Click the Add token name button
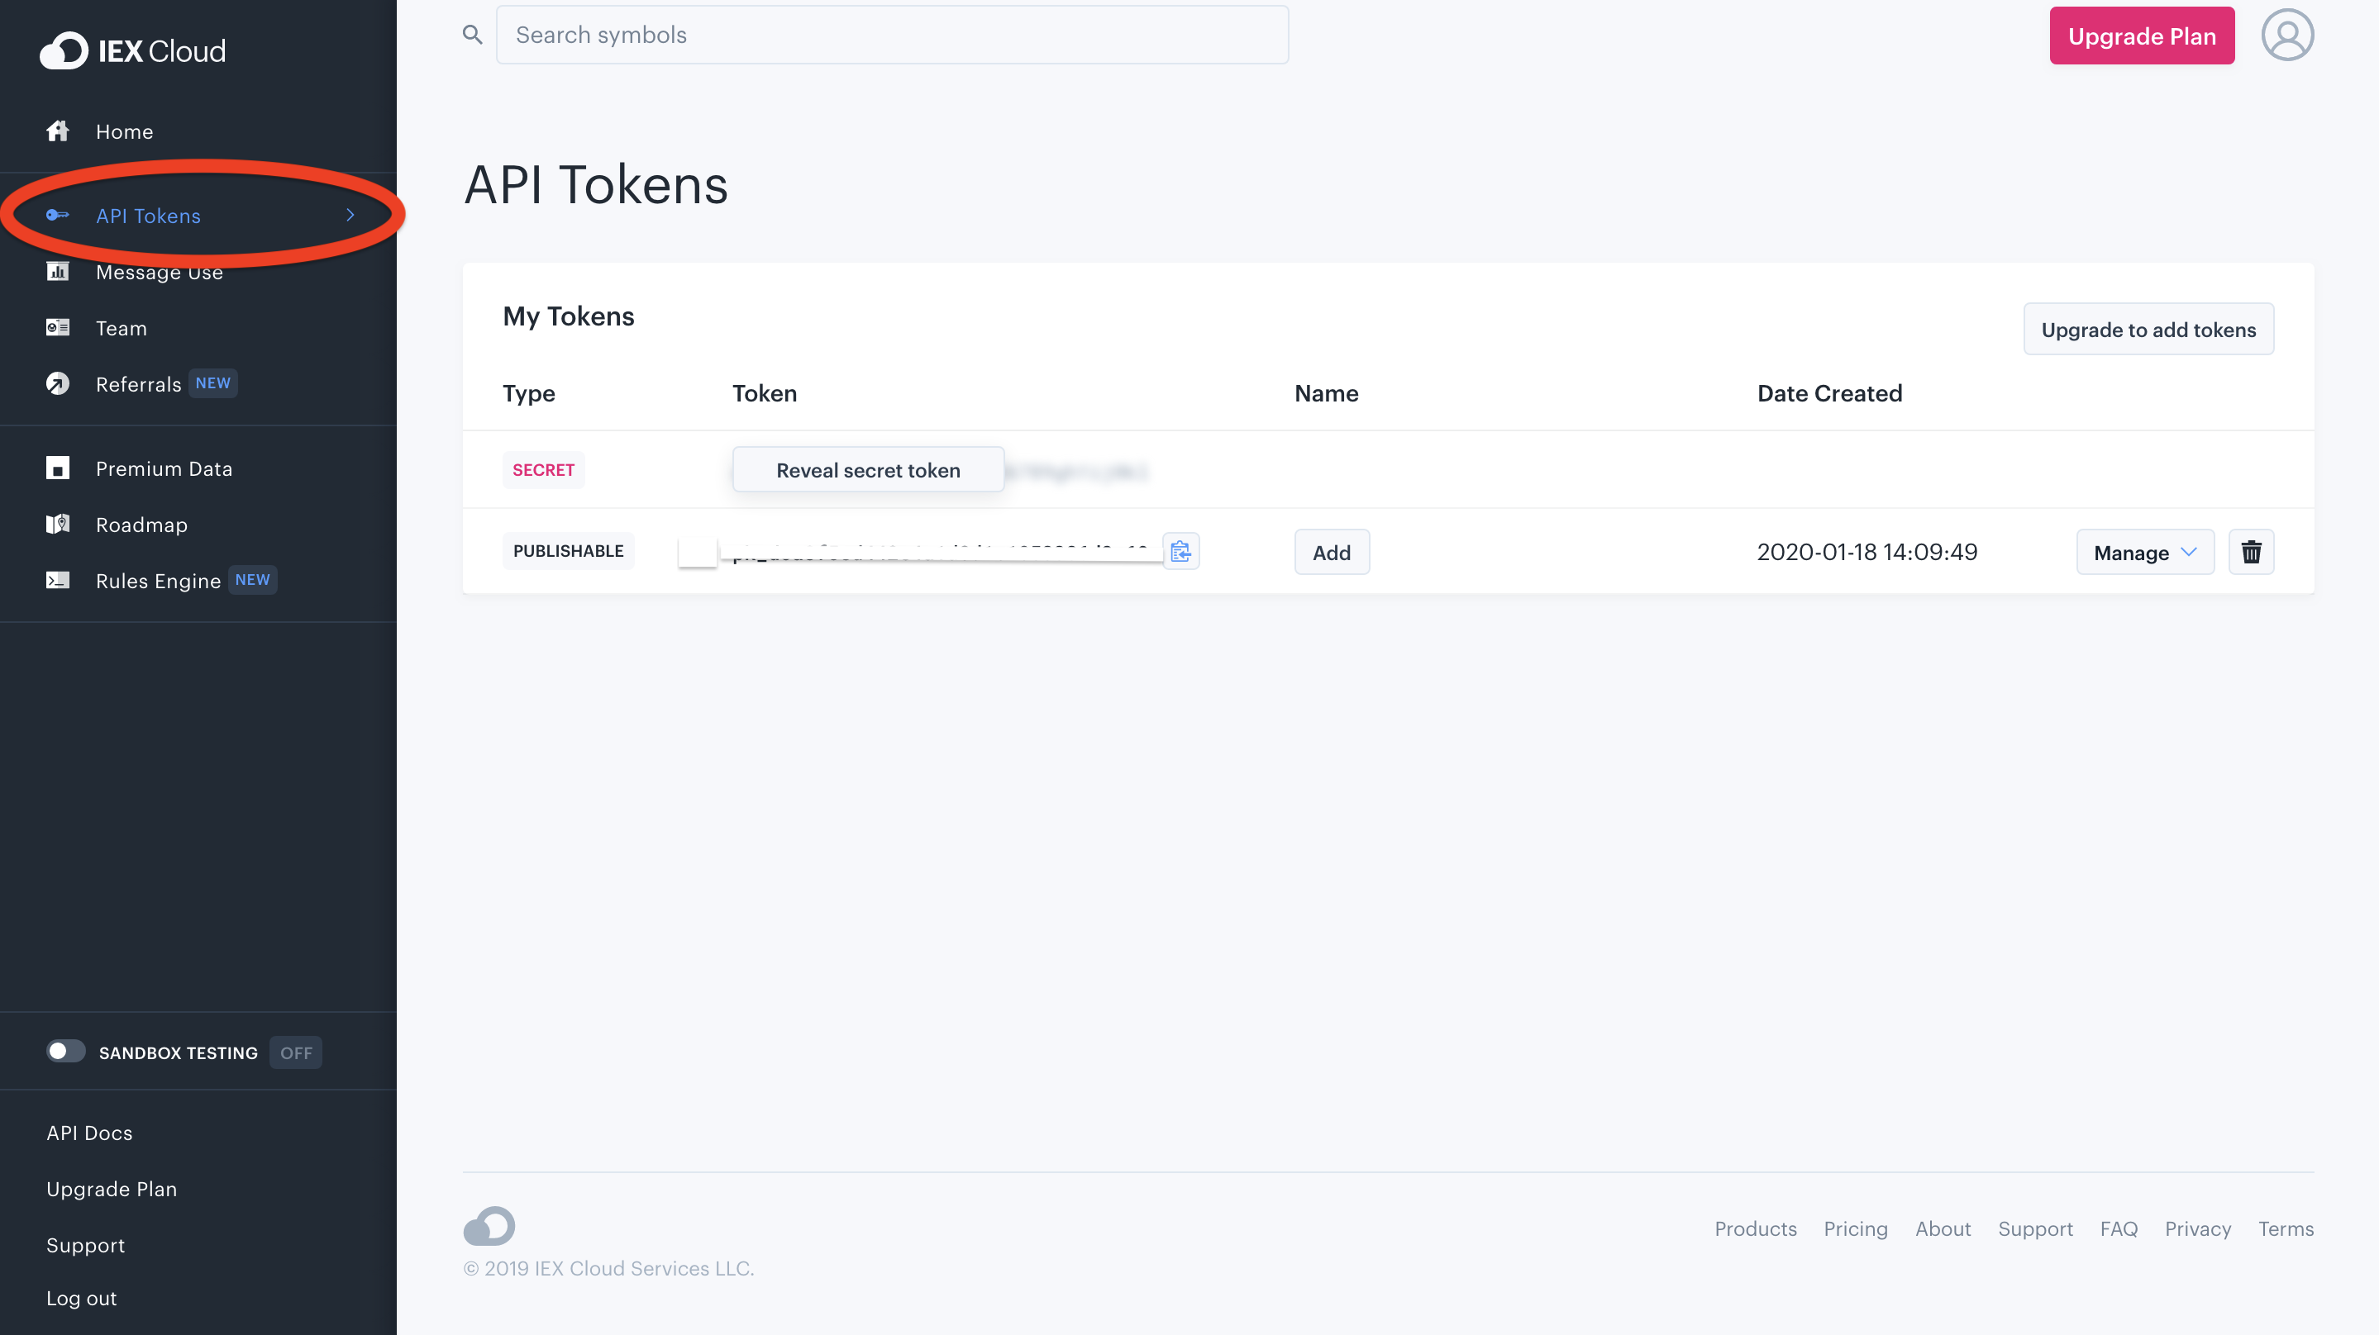This screenshot has width=2379, height=1335. 1332,552
